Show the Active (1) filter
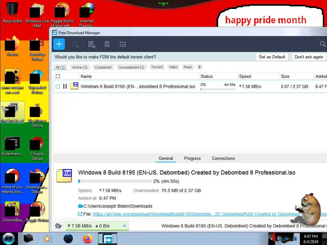 (80, 67)
